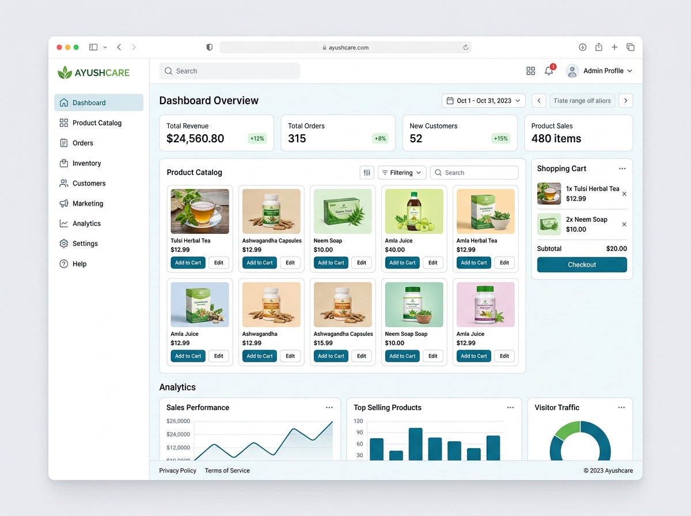691x516 pixels.
Task: Click the Tulsi tea thumbnail in the cart
Action: 549,193
